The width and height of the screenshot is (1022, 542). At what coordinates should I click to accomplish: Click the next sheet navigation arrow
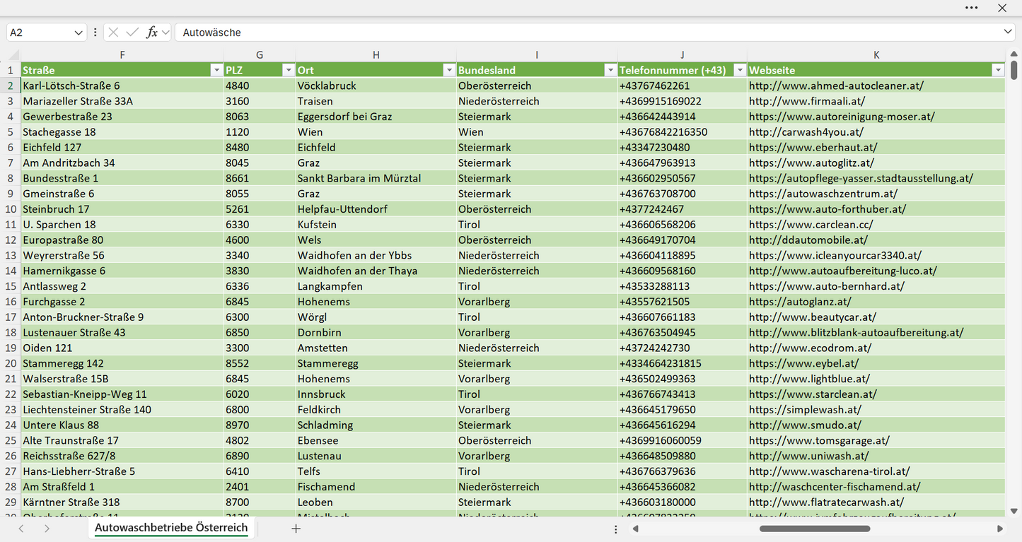pos(47,529)
